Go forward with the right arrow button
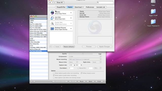The image size is (162, 91). (53, 3)
